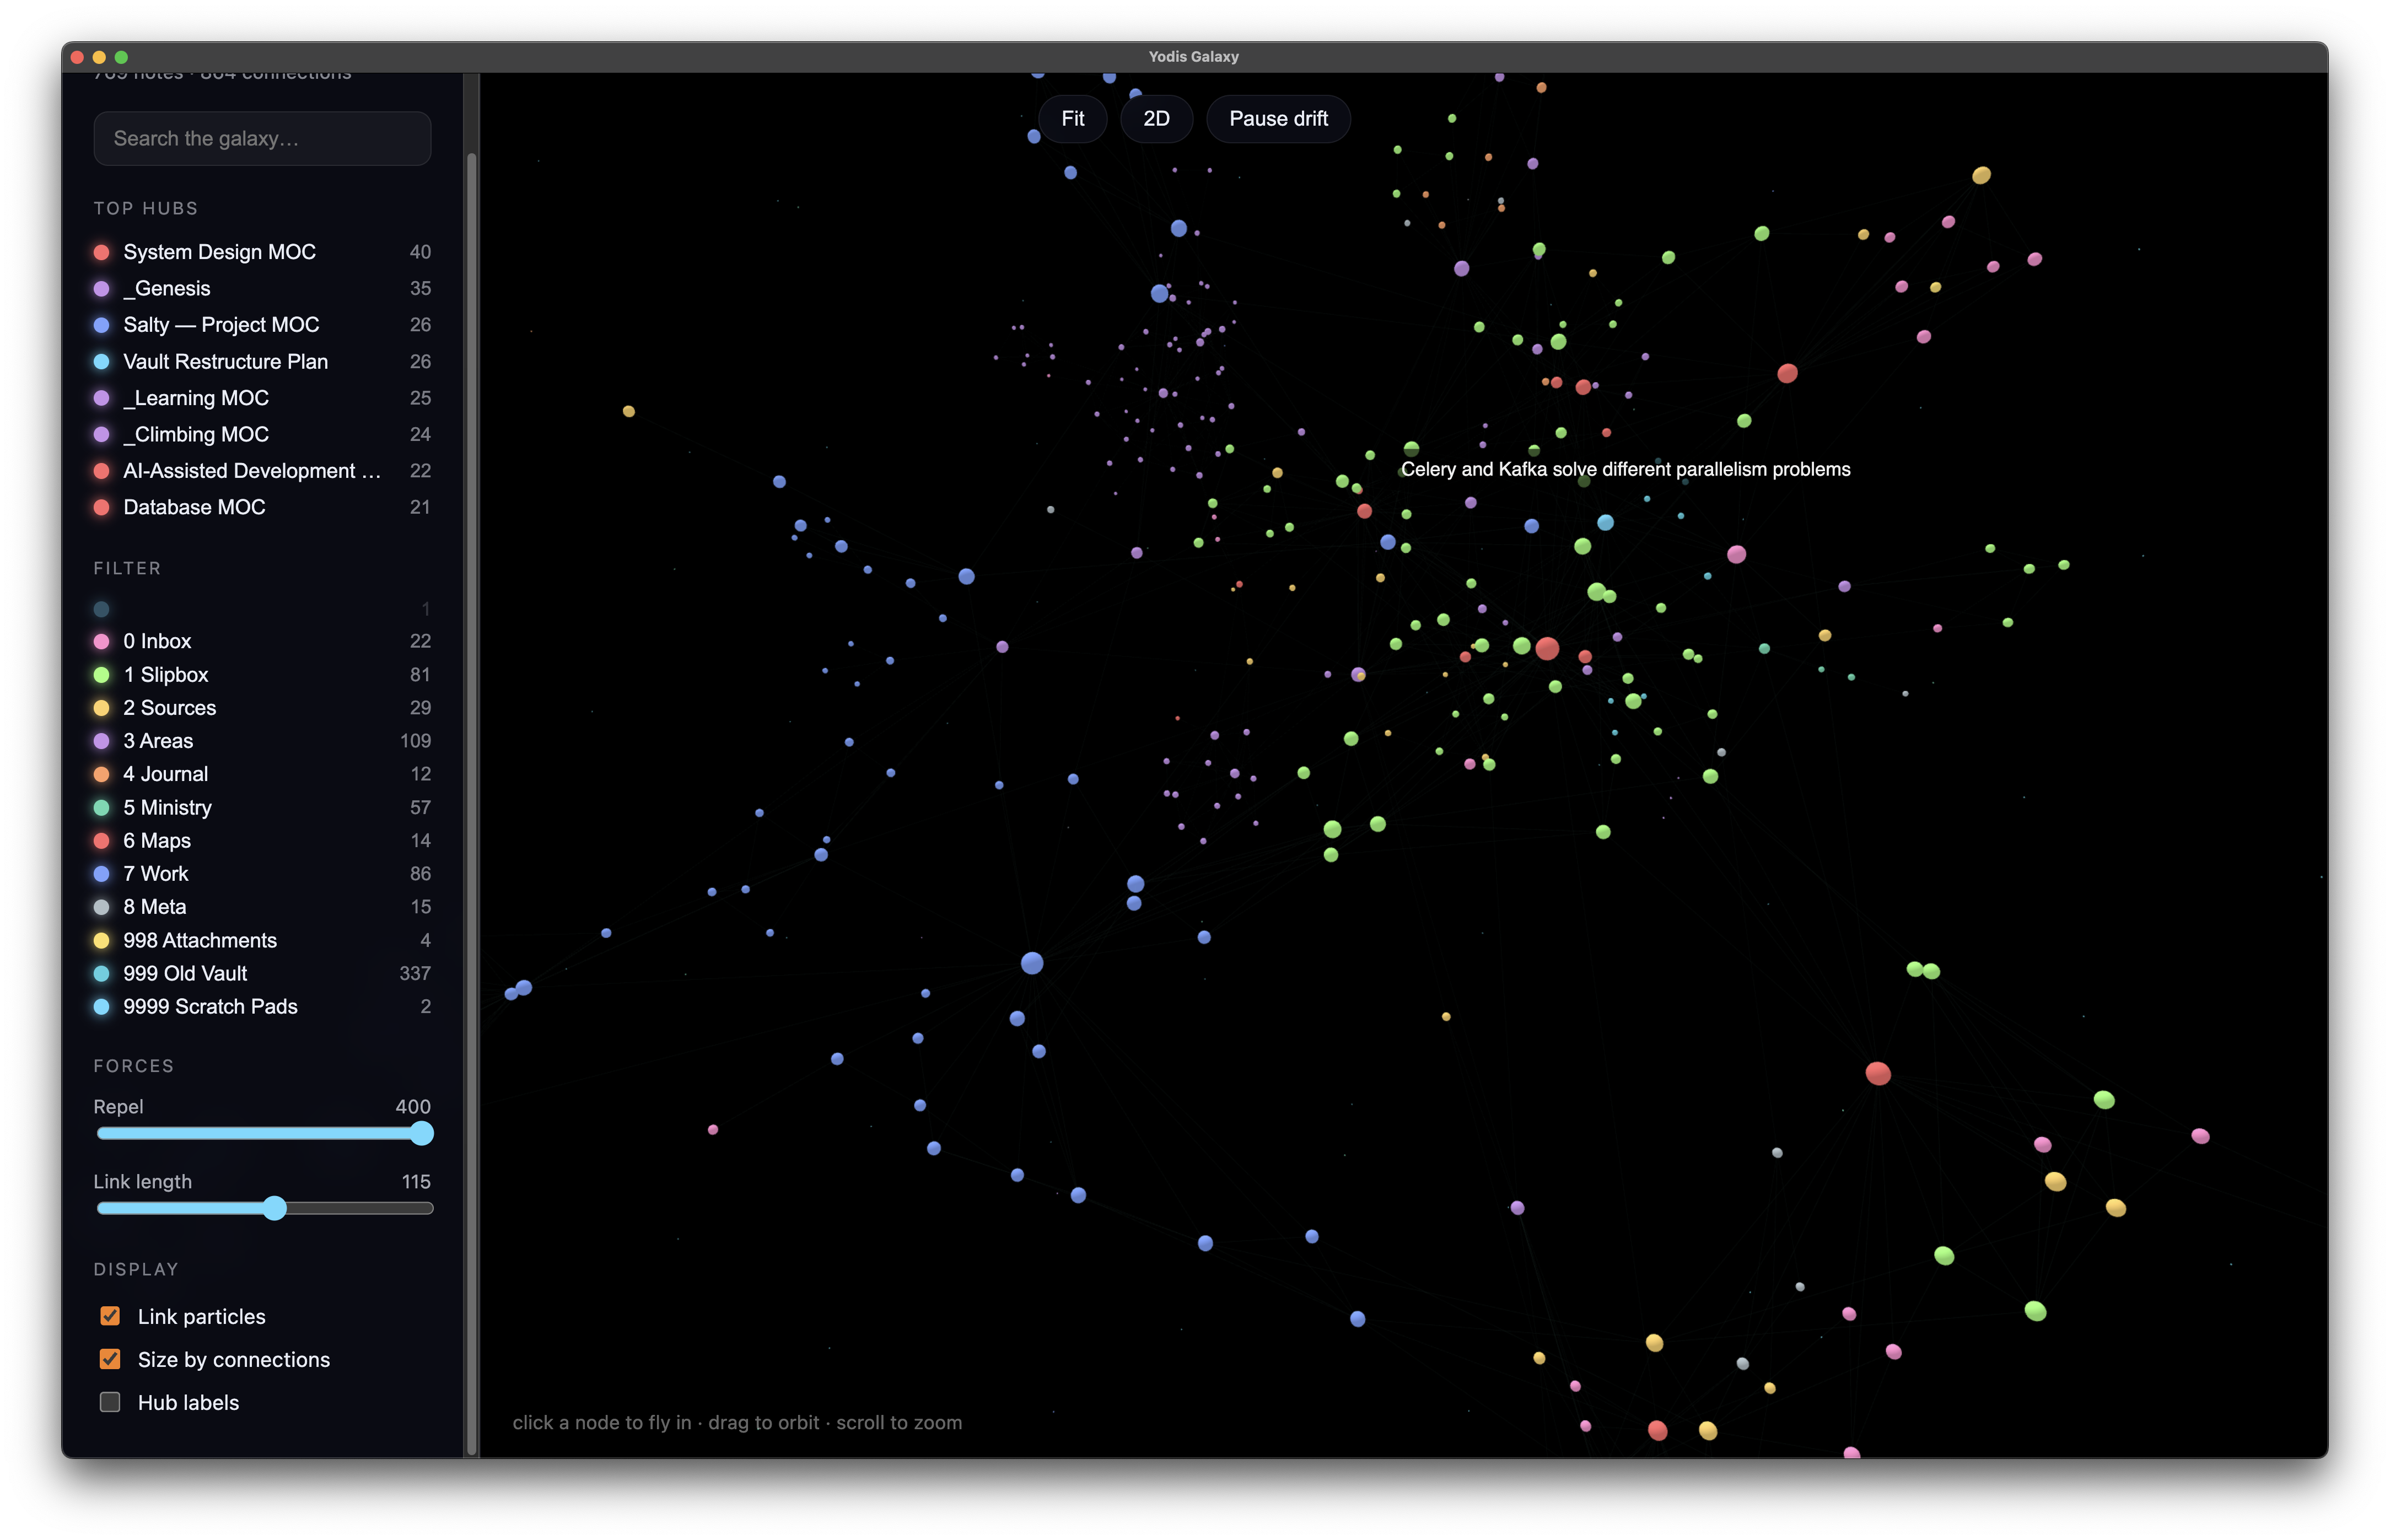Screen dimensions: 2390x1540
Task: Adjust the Repel slider handle
Action: coord(422,1133)
